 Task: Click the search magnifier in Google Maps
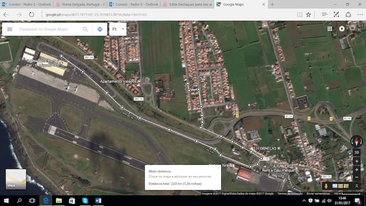(x=85, y=30)
